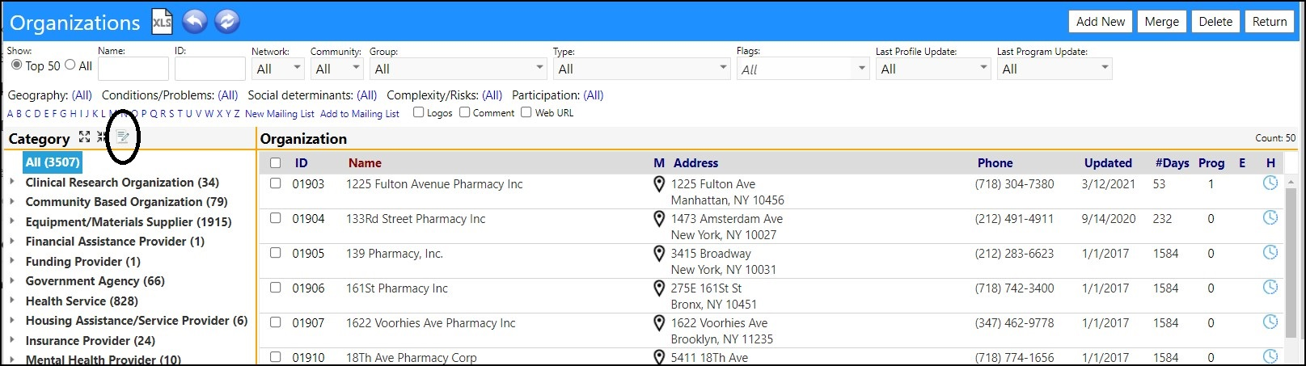View history clock for 161St Pharmacy Inc
The width and height of the screenshot is (1306, 366).
point(1270,288)
